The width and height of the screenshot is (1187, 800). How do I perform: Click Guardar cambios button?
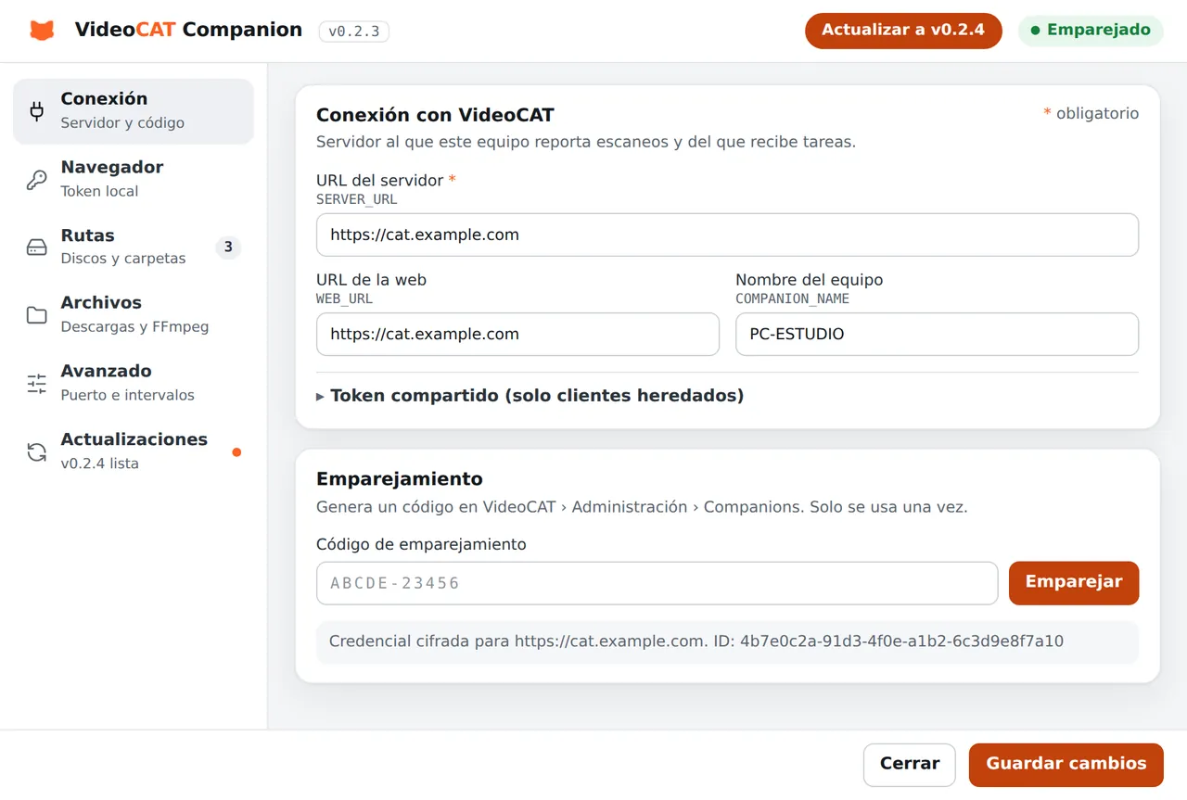click(x=1066, y=765)
